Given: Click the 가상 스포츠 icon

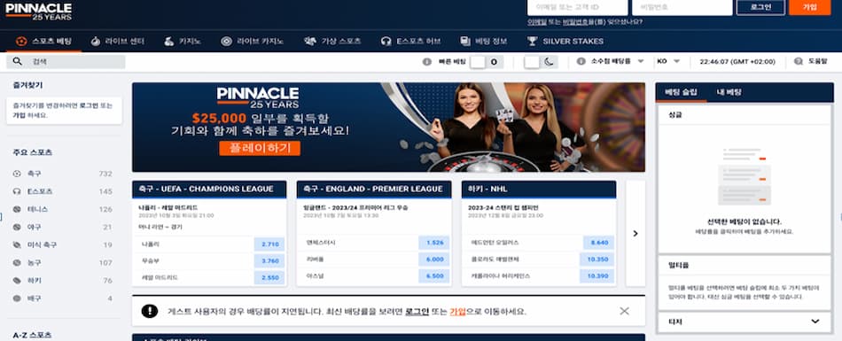Looking at the screenshot, I should click(x=310, y=42).
